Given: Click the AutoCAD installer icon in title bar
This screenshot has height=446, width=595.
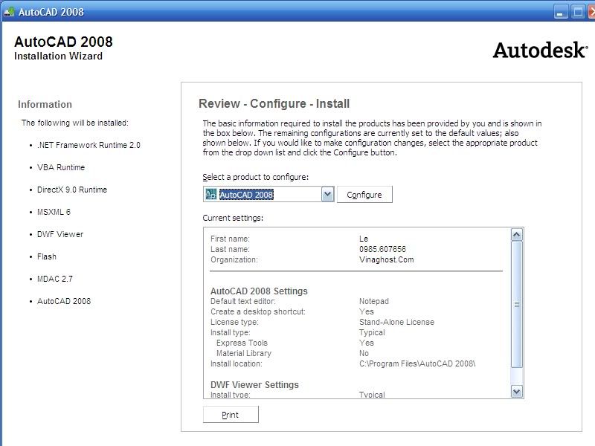Looking at the screenshot, I should click(x=9, y=11).
